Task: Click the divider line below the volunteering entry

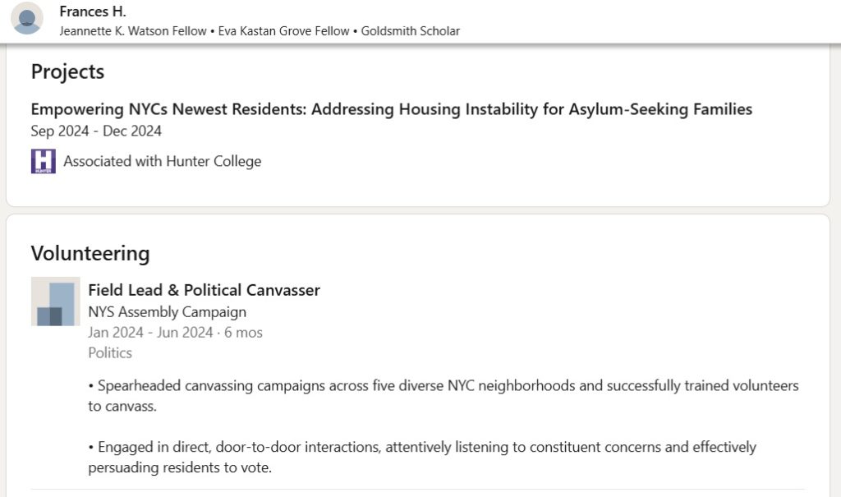Action: pyautogui.click(x=418, y=490)
